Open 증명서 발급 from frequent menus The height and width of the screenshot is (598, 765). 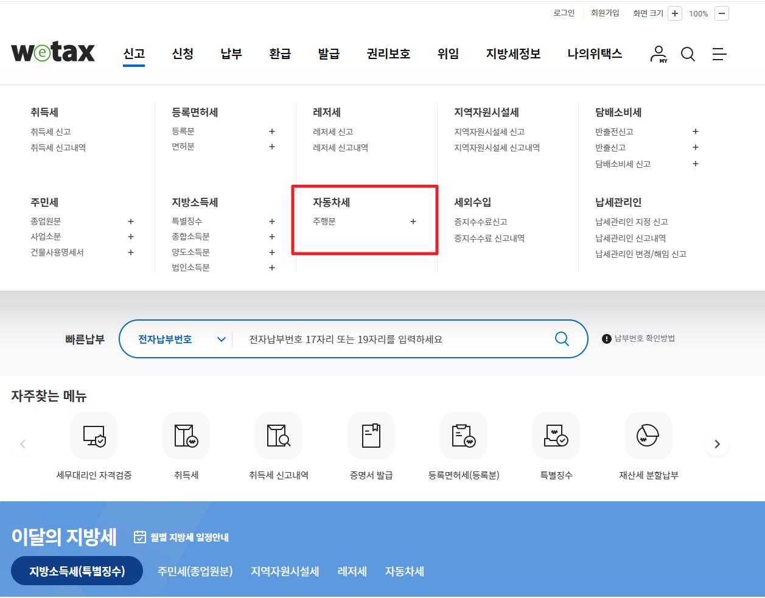pyautogui.click(x=371, y=436)
